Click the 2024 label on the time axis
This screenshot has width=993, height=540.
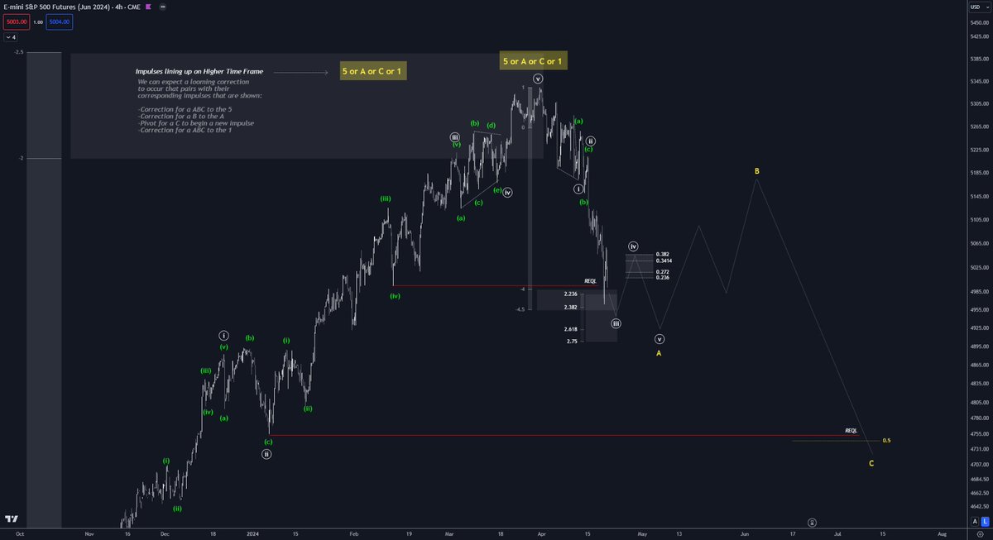click(x=253, y=534)
